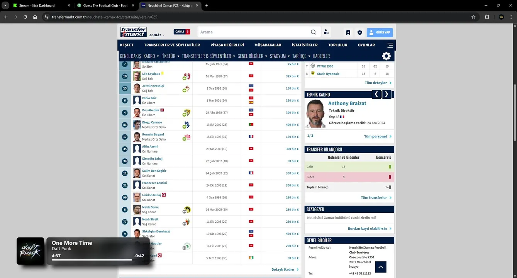
Task: Open the hamburger menu in main navigation
Action: point(390,45)
